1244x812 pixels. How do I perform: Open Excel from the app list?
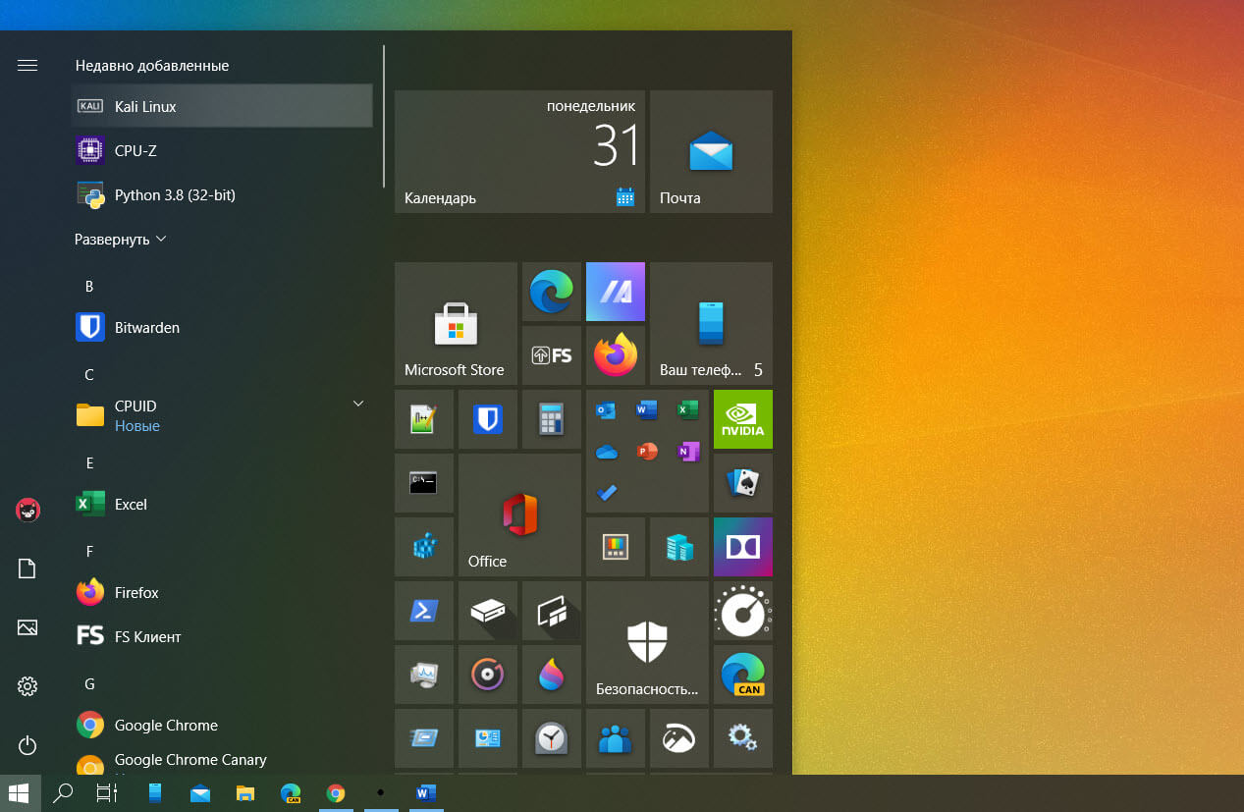click(222, 504)
